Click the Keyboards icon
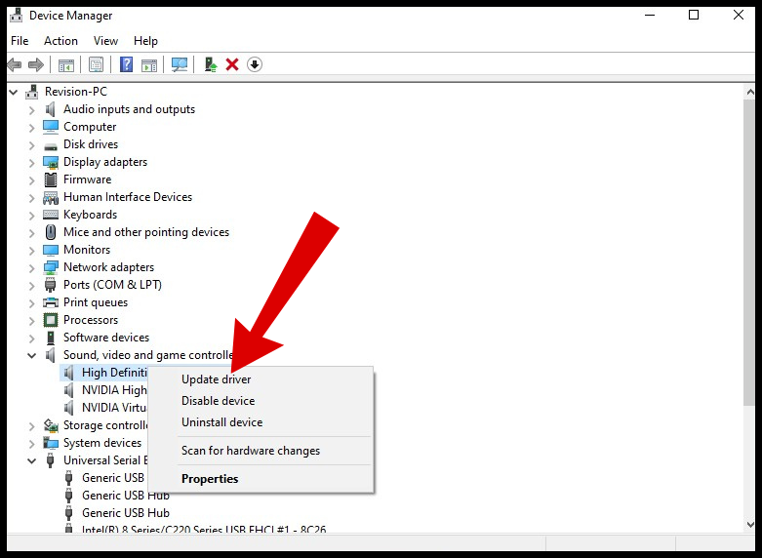The height and width of the screenshot is (558, 762). [51, 215]
